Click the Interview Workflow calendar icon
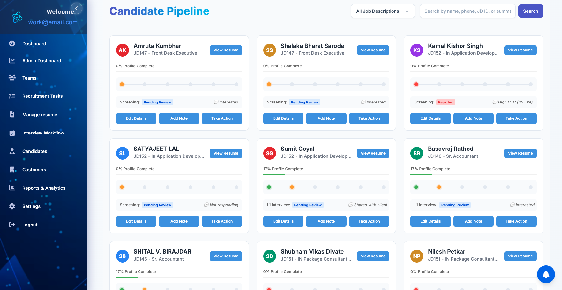 [12, 133]
